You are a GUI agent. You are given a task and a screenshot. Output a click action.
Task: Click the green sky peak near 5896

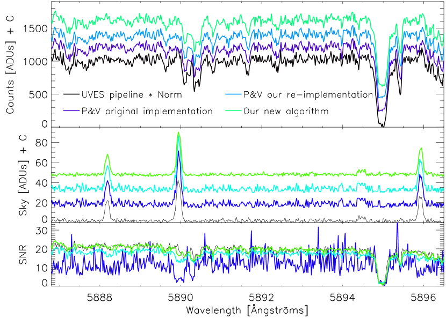click(x=421, y=149)
